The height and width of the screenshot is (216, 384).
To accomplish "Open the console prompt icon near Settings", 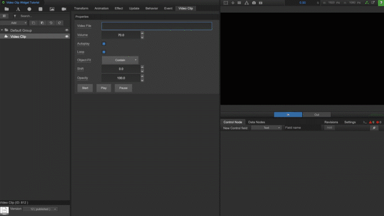I will pyautogui.click(x=365, y=122).
